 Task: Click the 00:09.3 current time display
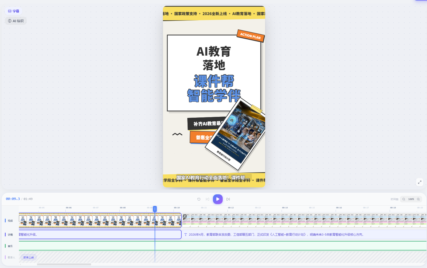pyautogui.click(x=13, y=199)
